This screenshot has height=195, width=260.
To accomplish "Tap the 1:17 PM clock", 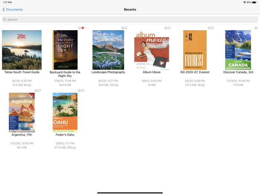I will pos(7,2).
